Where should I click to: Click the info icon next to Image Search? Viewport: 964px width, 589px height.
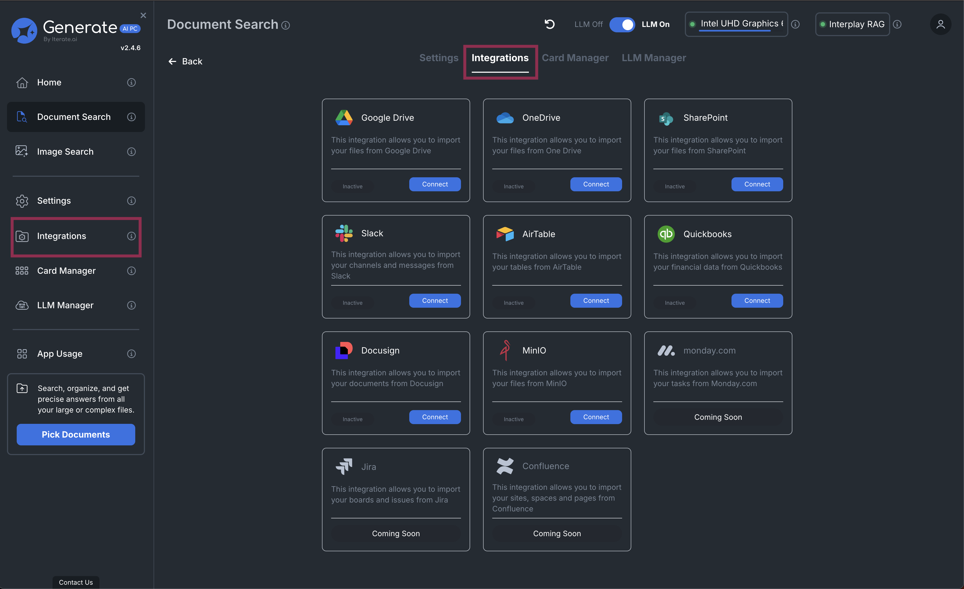coord(131,151)
